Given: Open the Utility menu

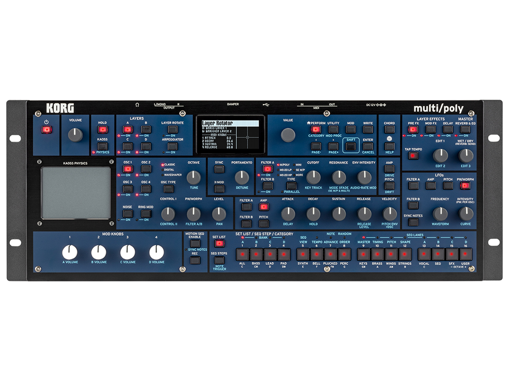Looking at the screenshot, I should point(334,129).
